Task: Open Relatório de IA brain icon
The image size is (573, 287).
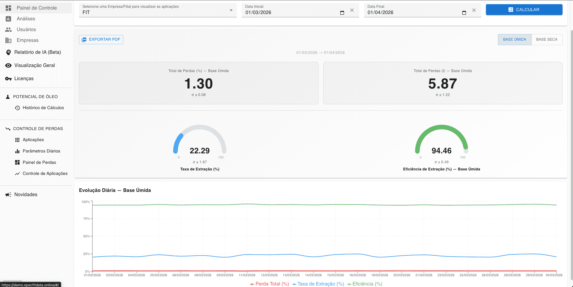Action: click(8, 52)
